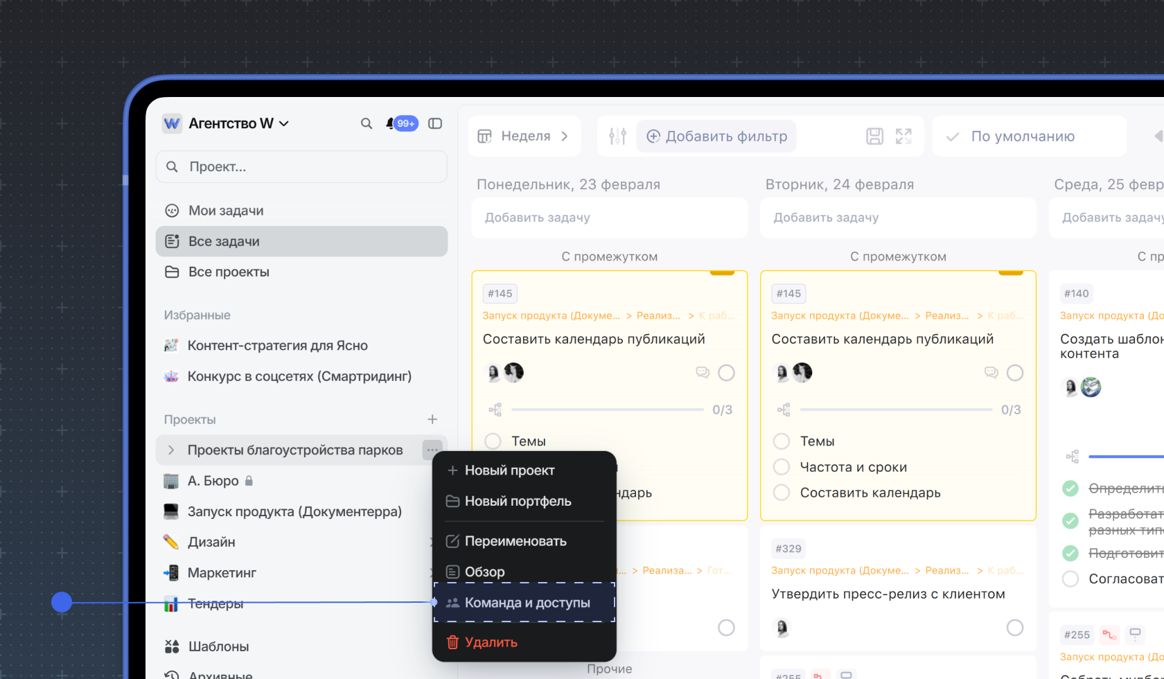
Task: Expand the Проекты благоустройства парков folder chevron
Action: 171,450
